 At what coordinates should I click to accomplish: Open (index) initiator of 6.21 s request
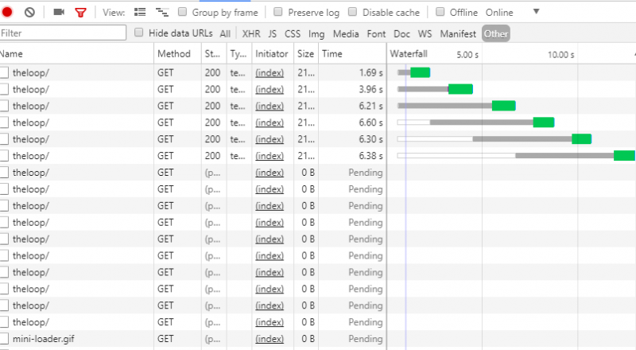pos(270,107)
